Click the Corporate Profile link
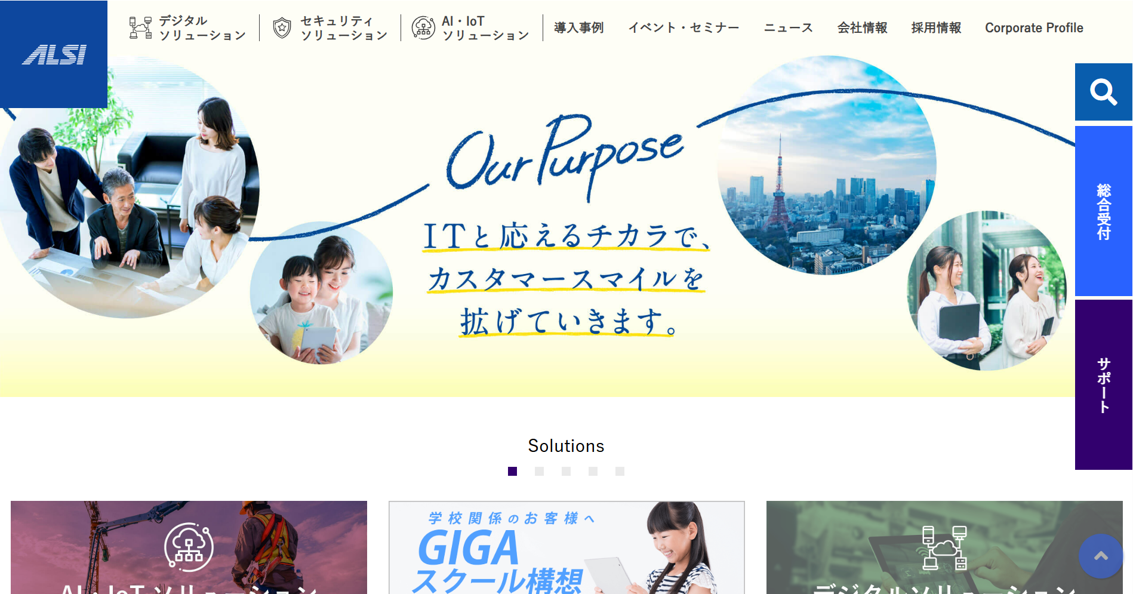This screenshot has width=1133, height=594. tap(1034, 28)
